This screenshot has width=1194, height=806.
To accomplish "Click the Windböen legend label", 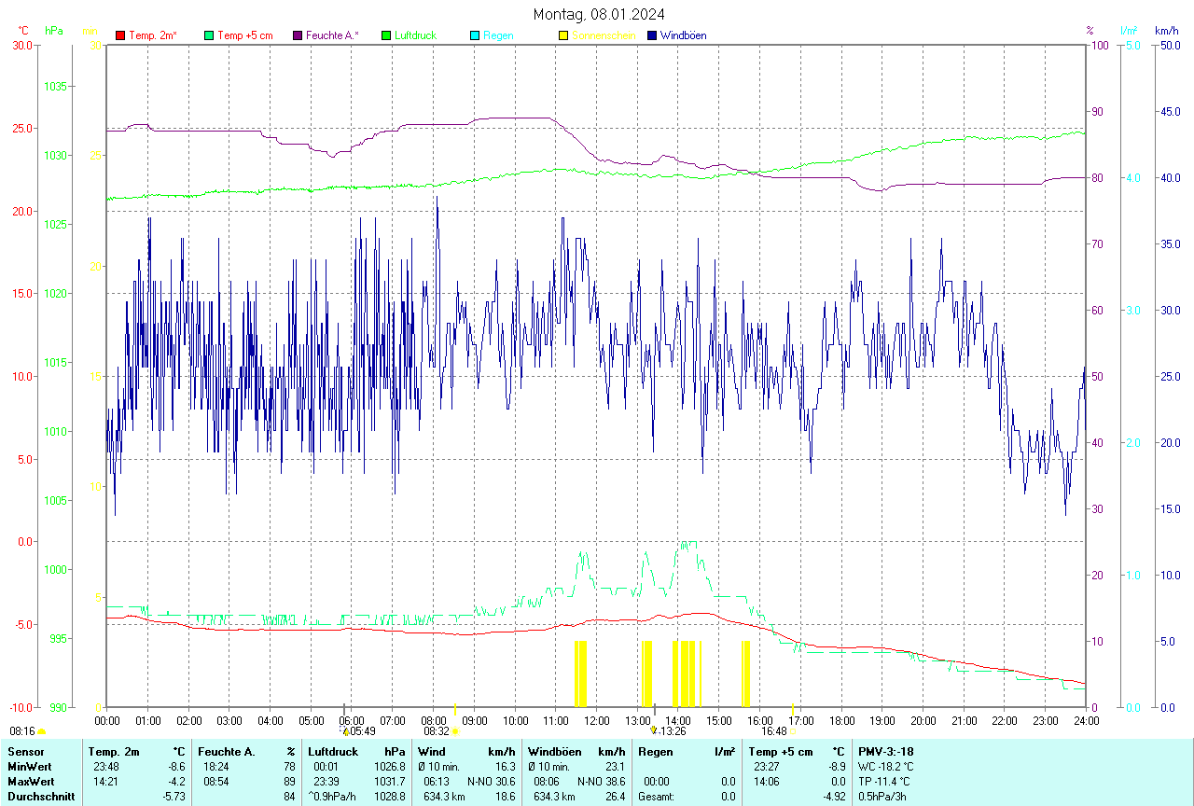I will pos(683,35).
